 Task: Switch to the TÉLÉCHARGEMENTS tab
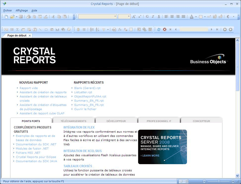tap(73, 121)
